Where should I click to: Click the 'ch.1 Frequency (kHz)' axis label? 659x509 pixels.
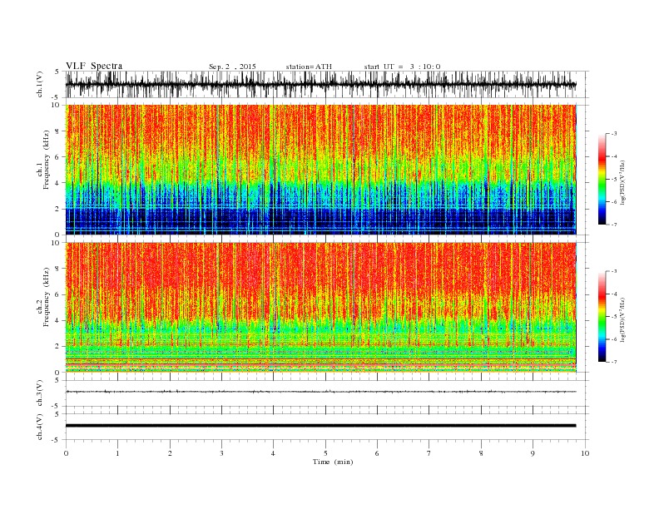(44, 160)
